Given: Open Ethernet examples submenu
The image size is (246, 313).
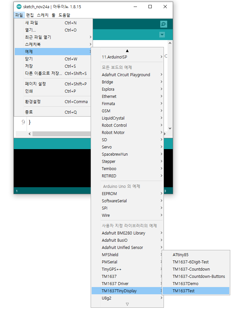Looking at the screenshot, I should pos(127,97).
